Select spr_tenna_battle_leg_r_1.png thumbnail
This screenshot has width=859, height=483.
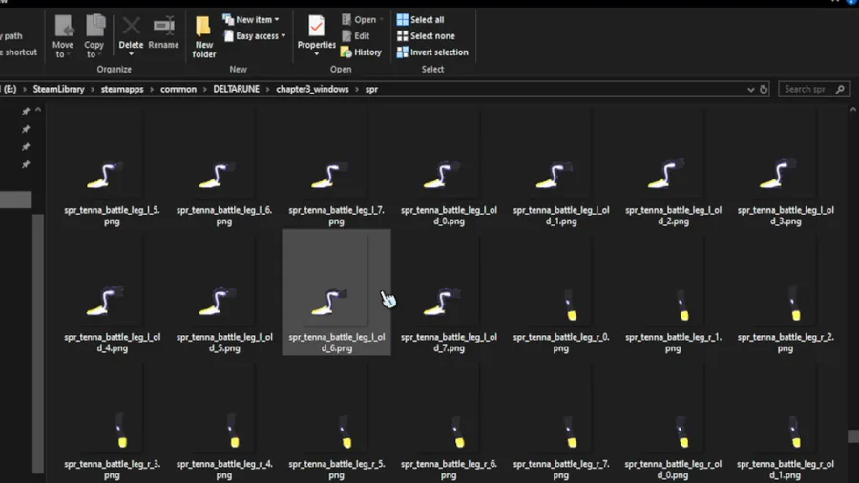[x=682, y=305]
